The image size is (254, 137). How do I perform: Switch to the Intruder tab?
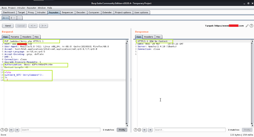pos(41,12)
